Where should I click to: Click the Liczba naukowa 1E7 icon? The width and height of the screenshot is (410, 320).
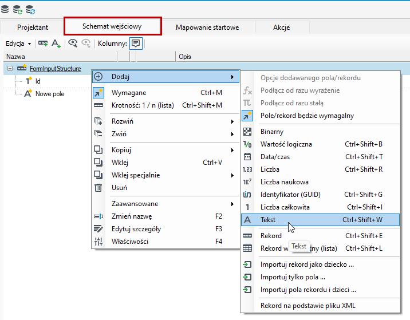[247, 181]
